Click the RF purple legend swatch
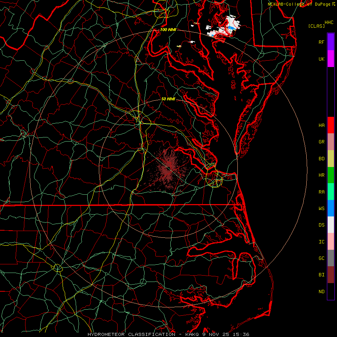This screenshot has width=337, height=337. click(x=331, y=42)
